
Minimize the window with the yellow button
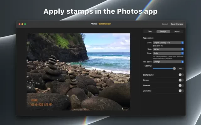tap(22, 24)
